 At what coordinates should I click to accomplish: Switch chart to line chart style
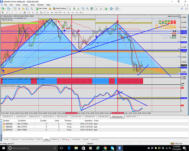pos(78,8)
